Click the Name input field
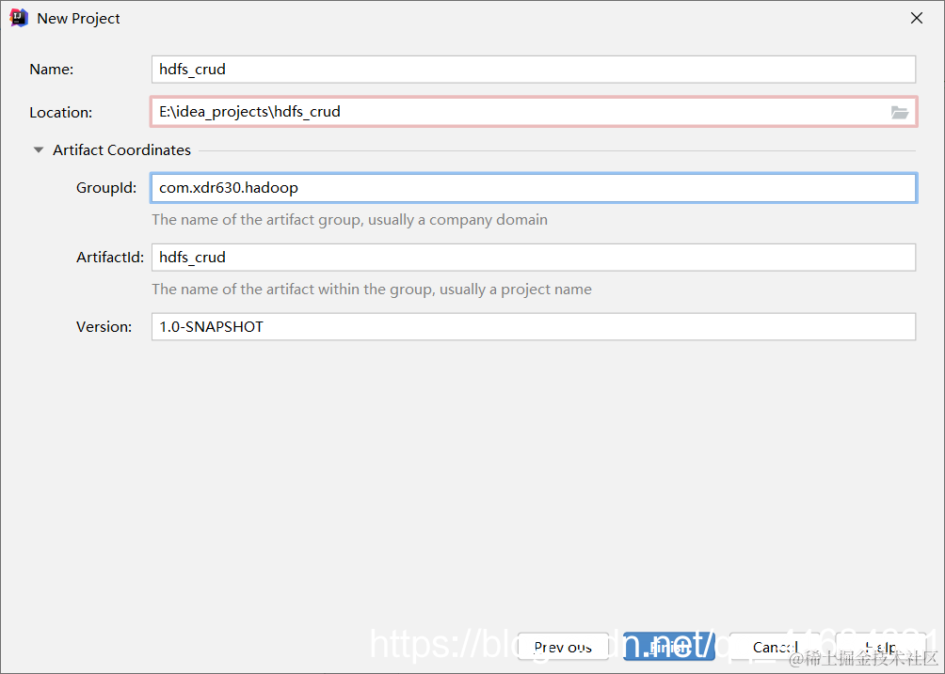Viewport: 945px width, 674px height. click(534, 70)
